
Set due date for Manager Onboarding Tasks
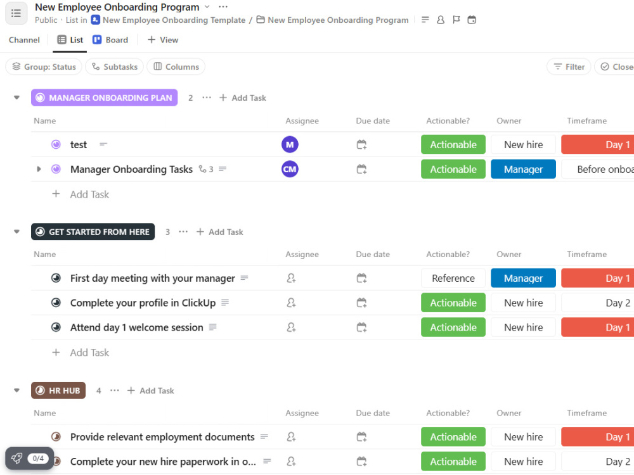pos(361,169)
